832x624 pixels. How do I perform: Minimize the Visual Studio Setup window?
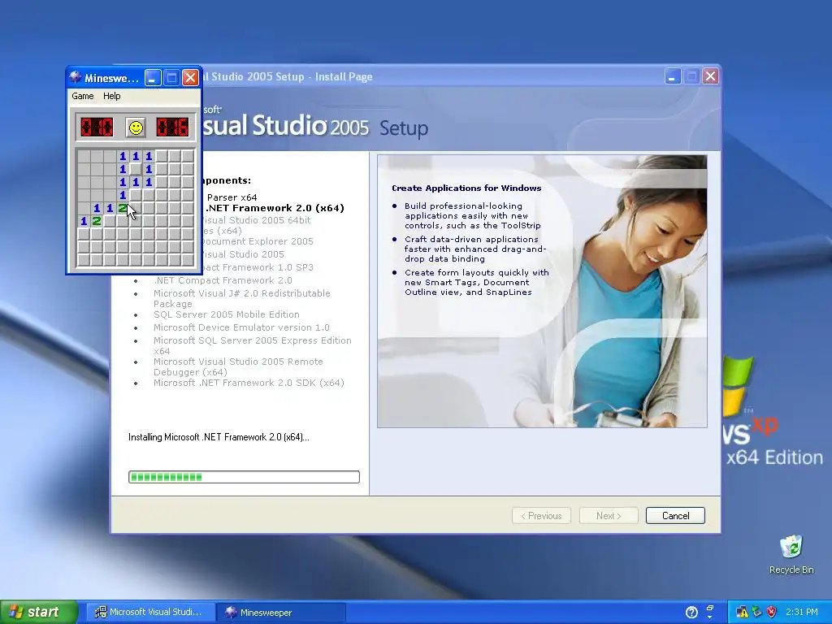pos(672,76)
